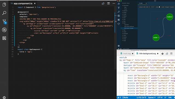
Task: Open the Debug icon in left activity bar
Action: 4,30
